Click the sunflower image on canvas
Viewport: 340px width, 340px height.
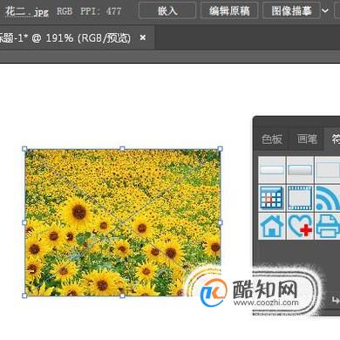click(122, 222)
